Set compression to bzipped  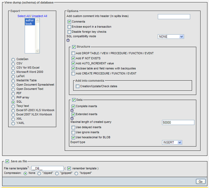(x=76, y=173)
